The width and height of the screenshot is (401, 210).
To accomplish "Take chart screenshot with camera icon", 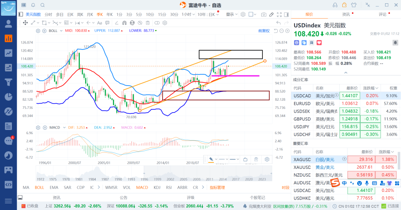I will (x=264, y=14).
